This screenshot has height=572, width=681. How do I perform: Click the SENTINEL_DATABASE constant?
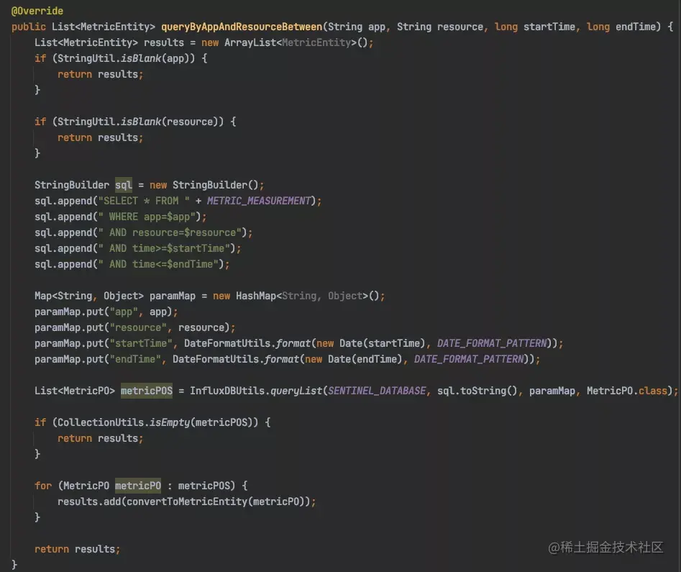tap(377, 391)
